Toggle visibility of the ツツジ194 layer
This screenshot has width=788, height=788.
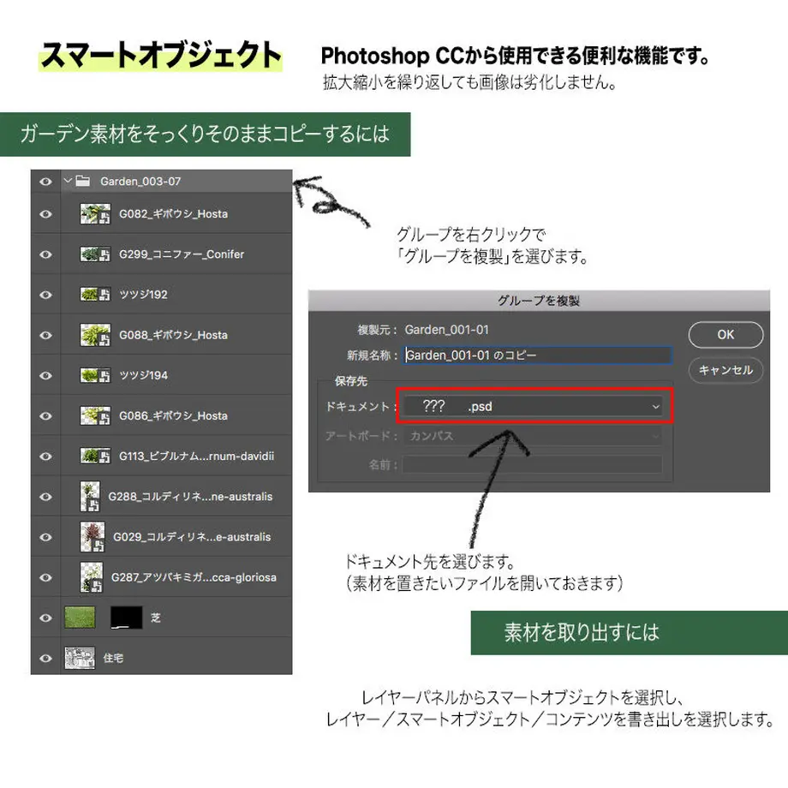coord(45,375)
